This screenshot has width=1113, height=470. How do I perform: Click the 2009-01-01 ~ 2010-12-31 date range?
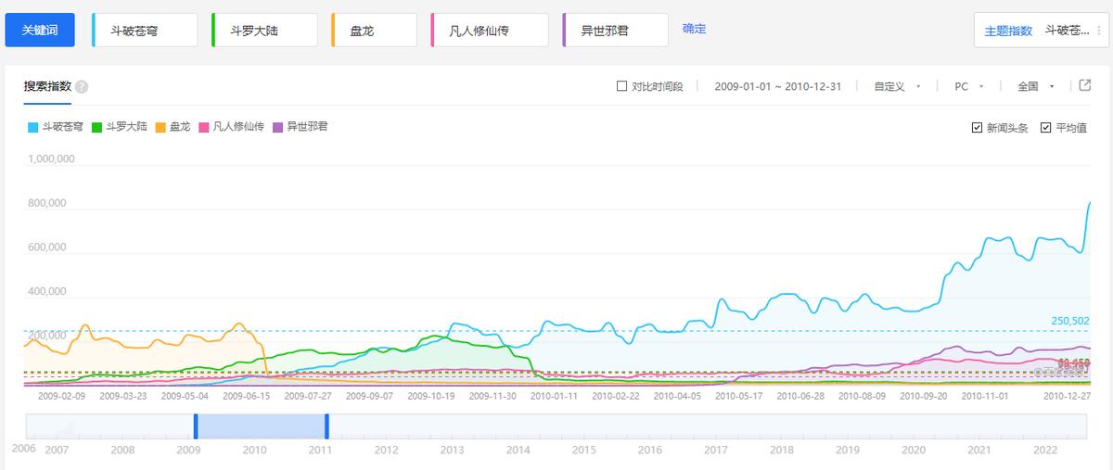(777, 86)
